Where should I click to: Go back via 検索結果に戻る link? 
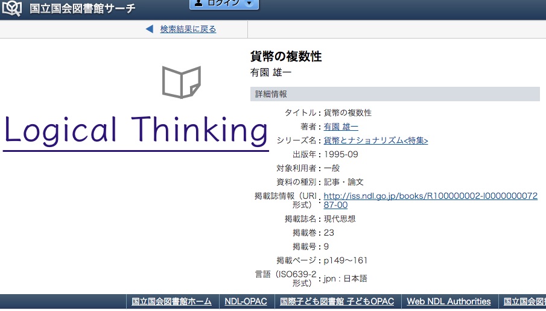(188, 29)
